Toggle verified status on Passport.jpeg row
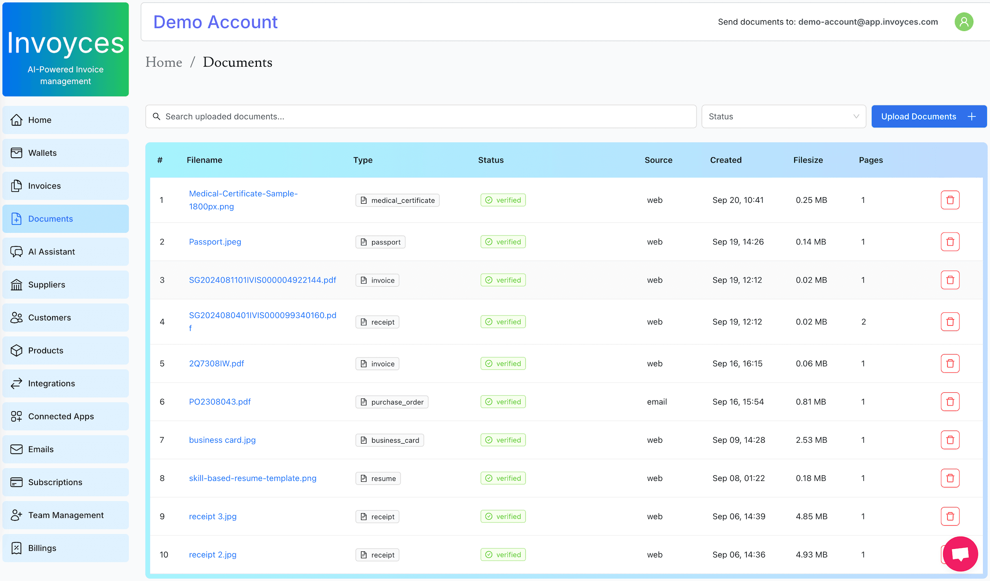The height and width of the screenshot is (581, 990). coord(502,242)
